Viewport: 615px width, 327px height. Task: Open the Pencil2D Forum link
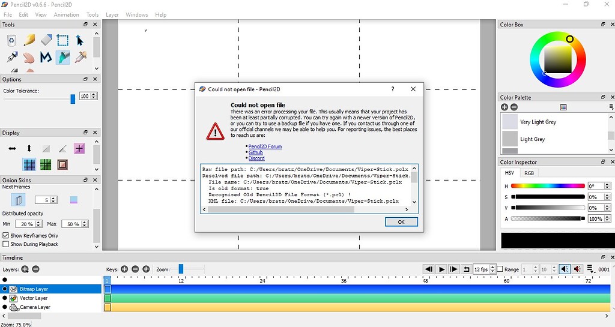point(265,146)
